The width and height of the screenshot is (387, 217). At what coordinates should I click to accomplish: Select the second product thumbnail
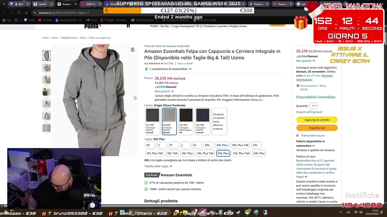(x=47, y=68)
